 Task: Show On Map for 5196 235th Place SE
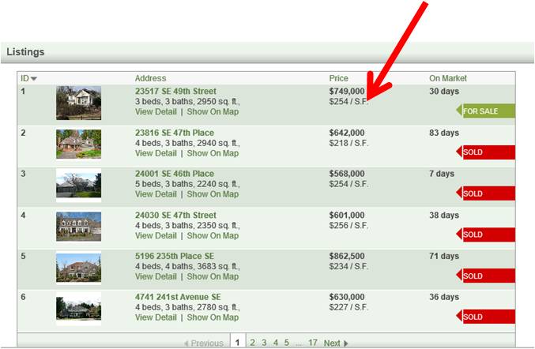tap(213, 276)
